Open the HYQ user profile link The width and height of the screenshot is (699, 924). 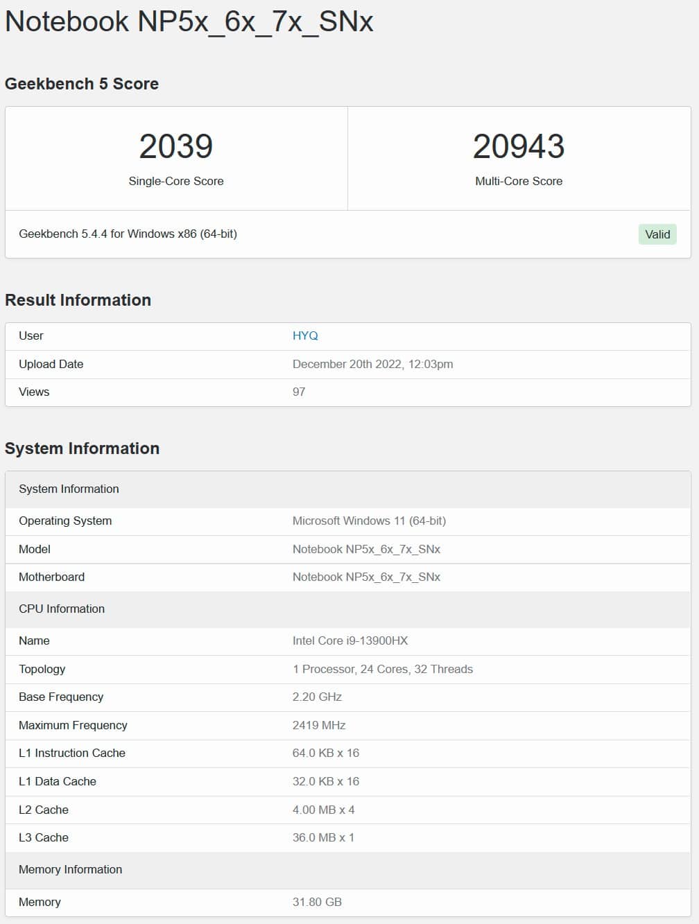(305, 335)
